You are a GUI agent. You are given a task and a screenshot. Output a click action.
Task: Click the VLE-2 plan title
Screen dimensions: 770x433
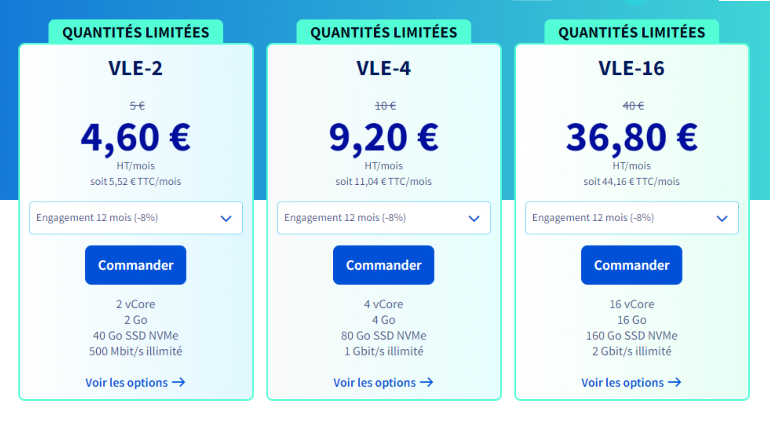[136, 68]
